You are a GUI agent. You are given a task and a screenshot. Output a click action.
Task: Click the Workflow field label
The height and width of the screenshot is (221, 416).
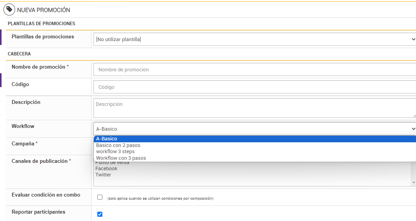point(23,126)
